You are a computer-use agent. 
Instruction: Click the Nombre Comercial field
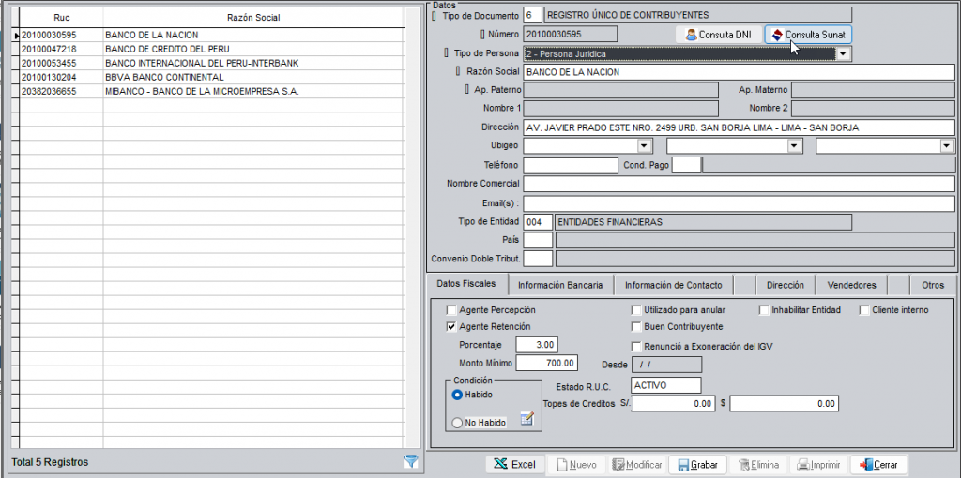(740, 184)
